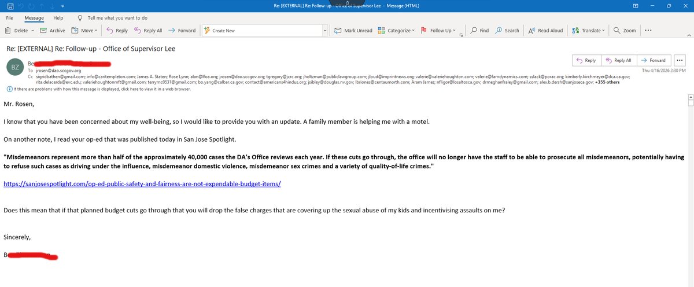This screenshot has width=694, height=287.
Task: Click the Redo arrow in the title bar
Action: click(32, 5)
